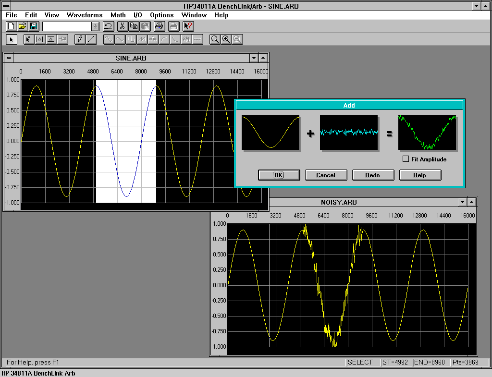
Task: Open the Options menu
Action: (161, 15)
